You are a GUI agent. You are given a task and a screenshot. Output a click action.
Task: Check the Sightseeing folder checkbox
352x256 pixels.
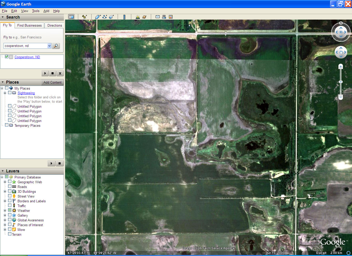(x=10, y=93)
